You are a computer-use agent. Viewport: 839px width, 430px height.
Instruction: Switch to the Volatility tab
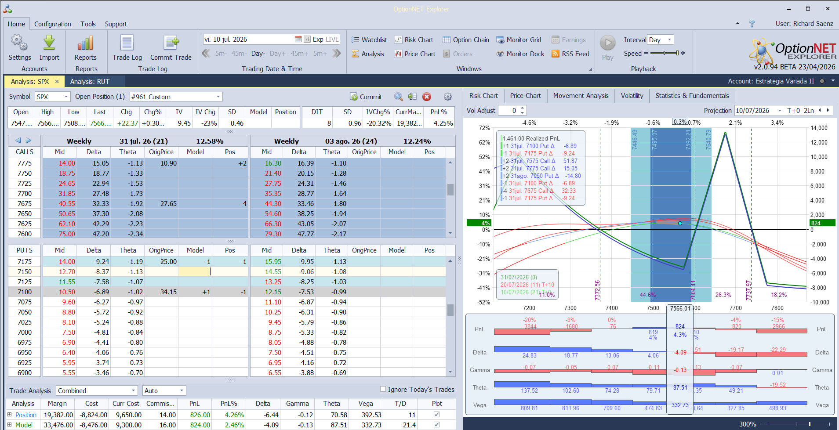click(x=632, y=96)
